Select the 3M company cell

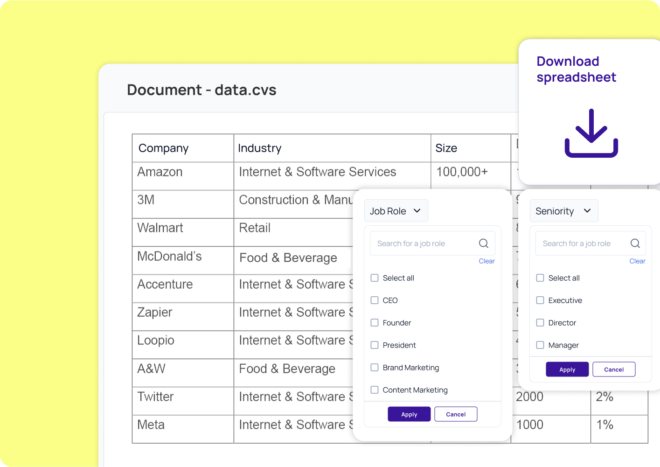[x=183, y=204]
